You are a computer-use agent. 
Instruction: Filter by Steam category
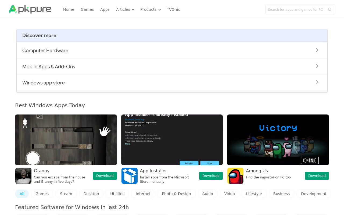pos(66,194)
